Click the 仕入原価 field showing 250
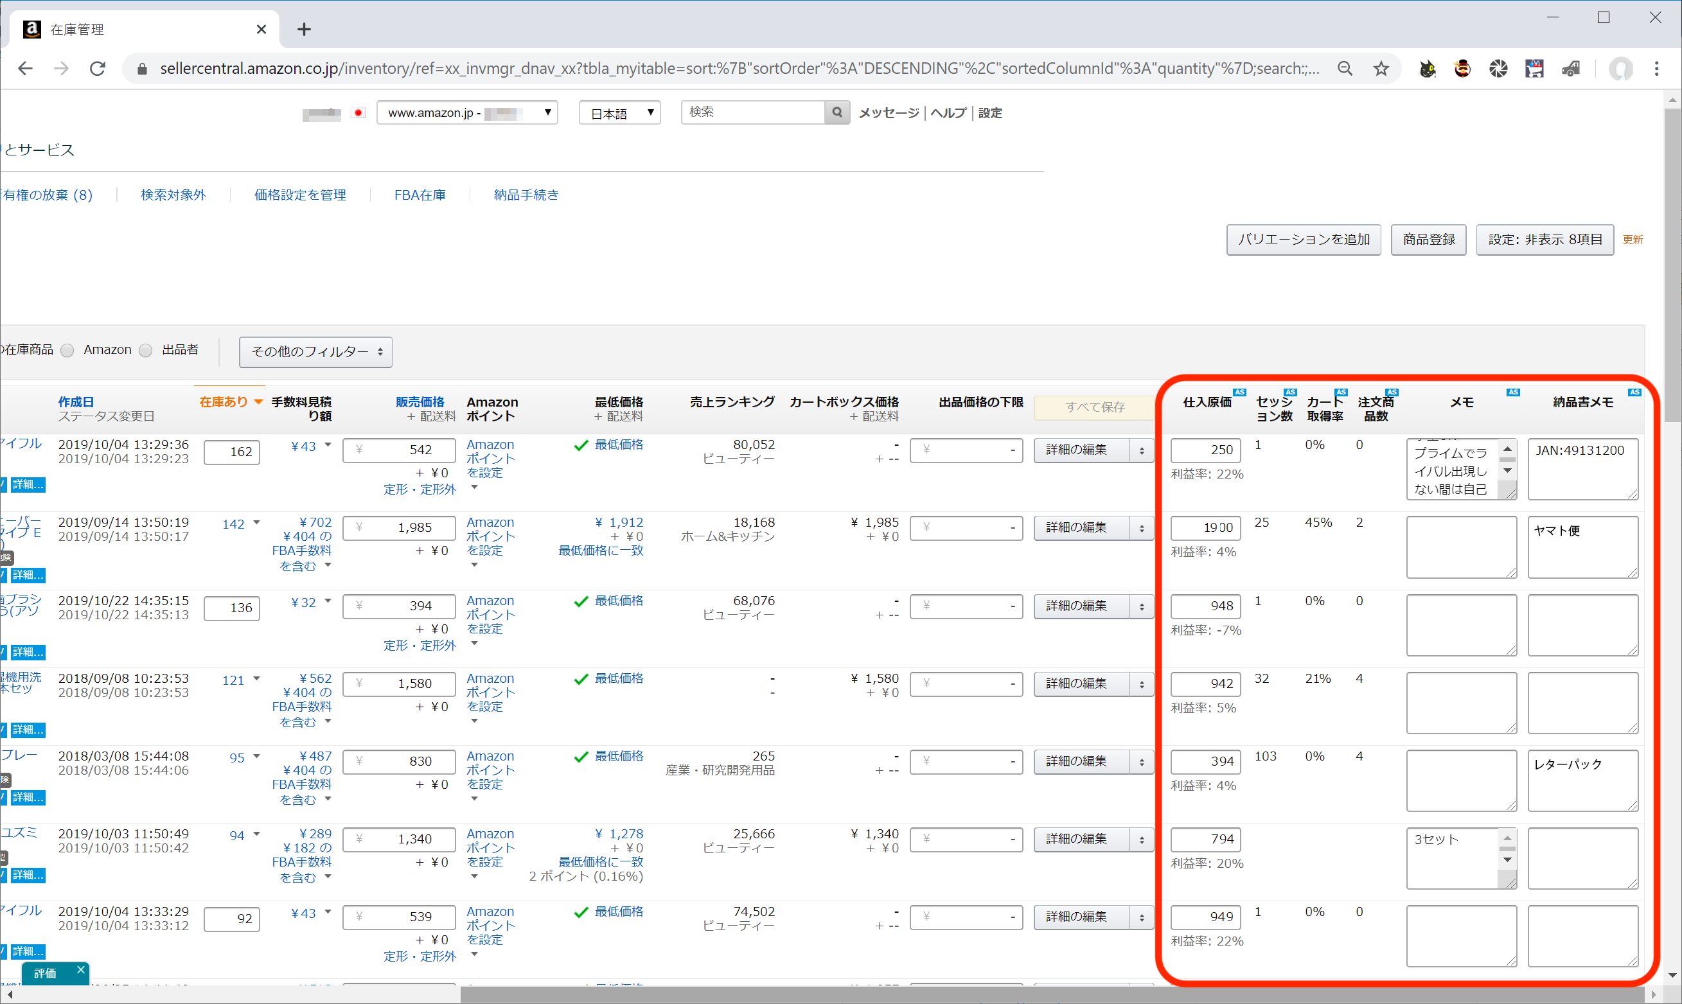Screen dimensions: 1682x1004 [x=1206, y=450]
